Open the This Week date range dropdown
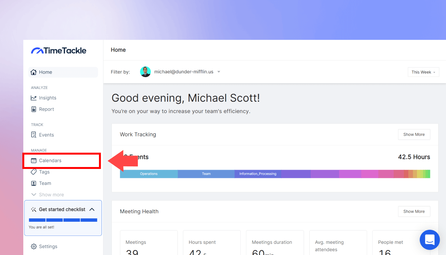Screen dimensions: 446x255 click(423, 72)
